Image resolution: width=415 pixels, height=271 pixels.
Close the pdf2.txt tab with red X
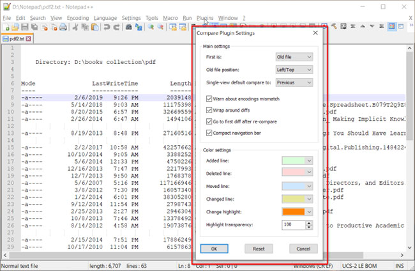[28, 39]
